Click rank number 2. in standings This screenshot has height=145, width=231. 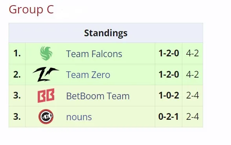point(17,74)
